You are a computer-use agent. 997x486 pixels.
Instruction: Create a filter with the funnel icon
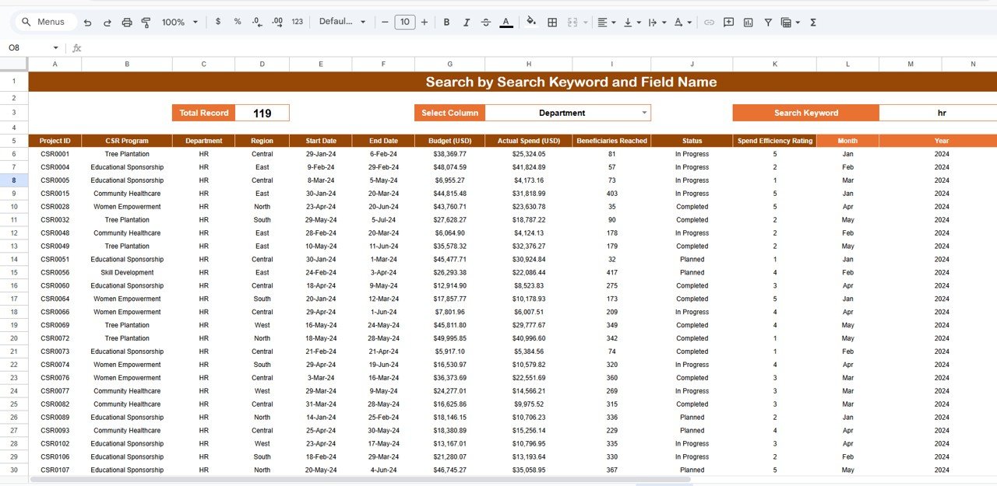coord(767,23)
